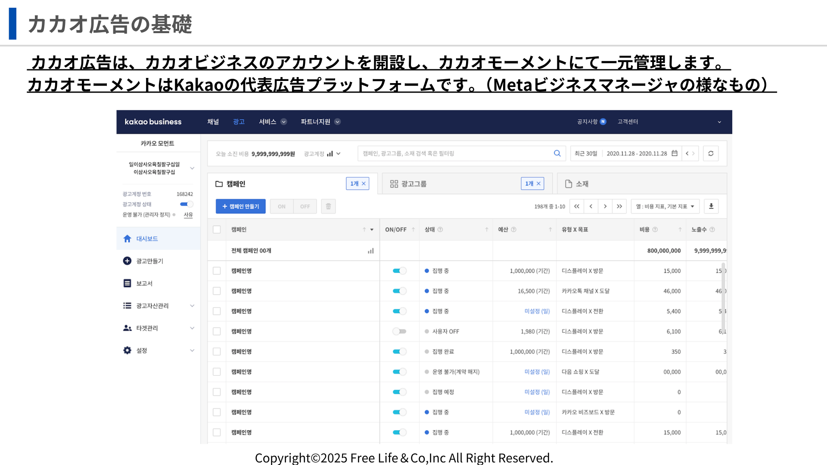Click the download icon above table
Screen dimensions: 827x465
711,206
